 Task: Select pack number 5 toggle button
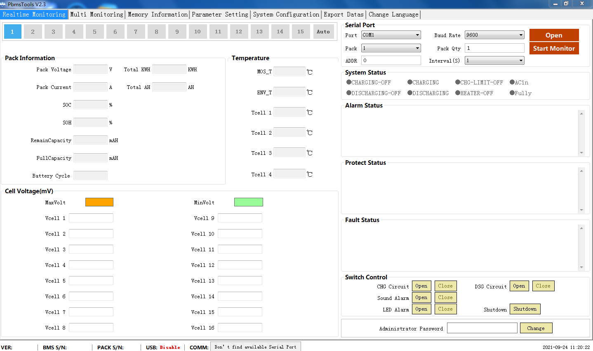(94, 31)
